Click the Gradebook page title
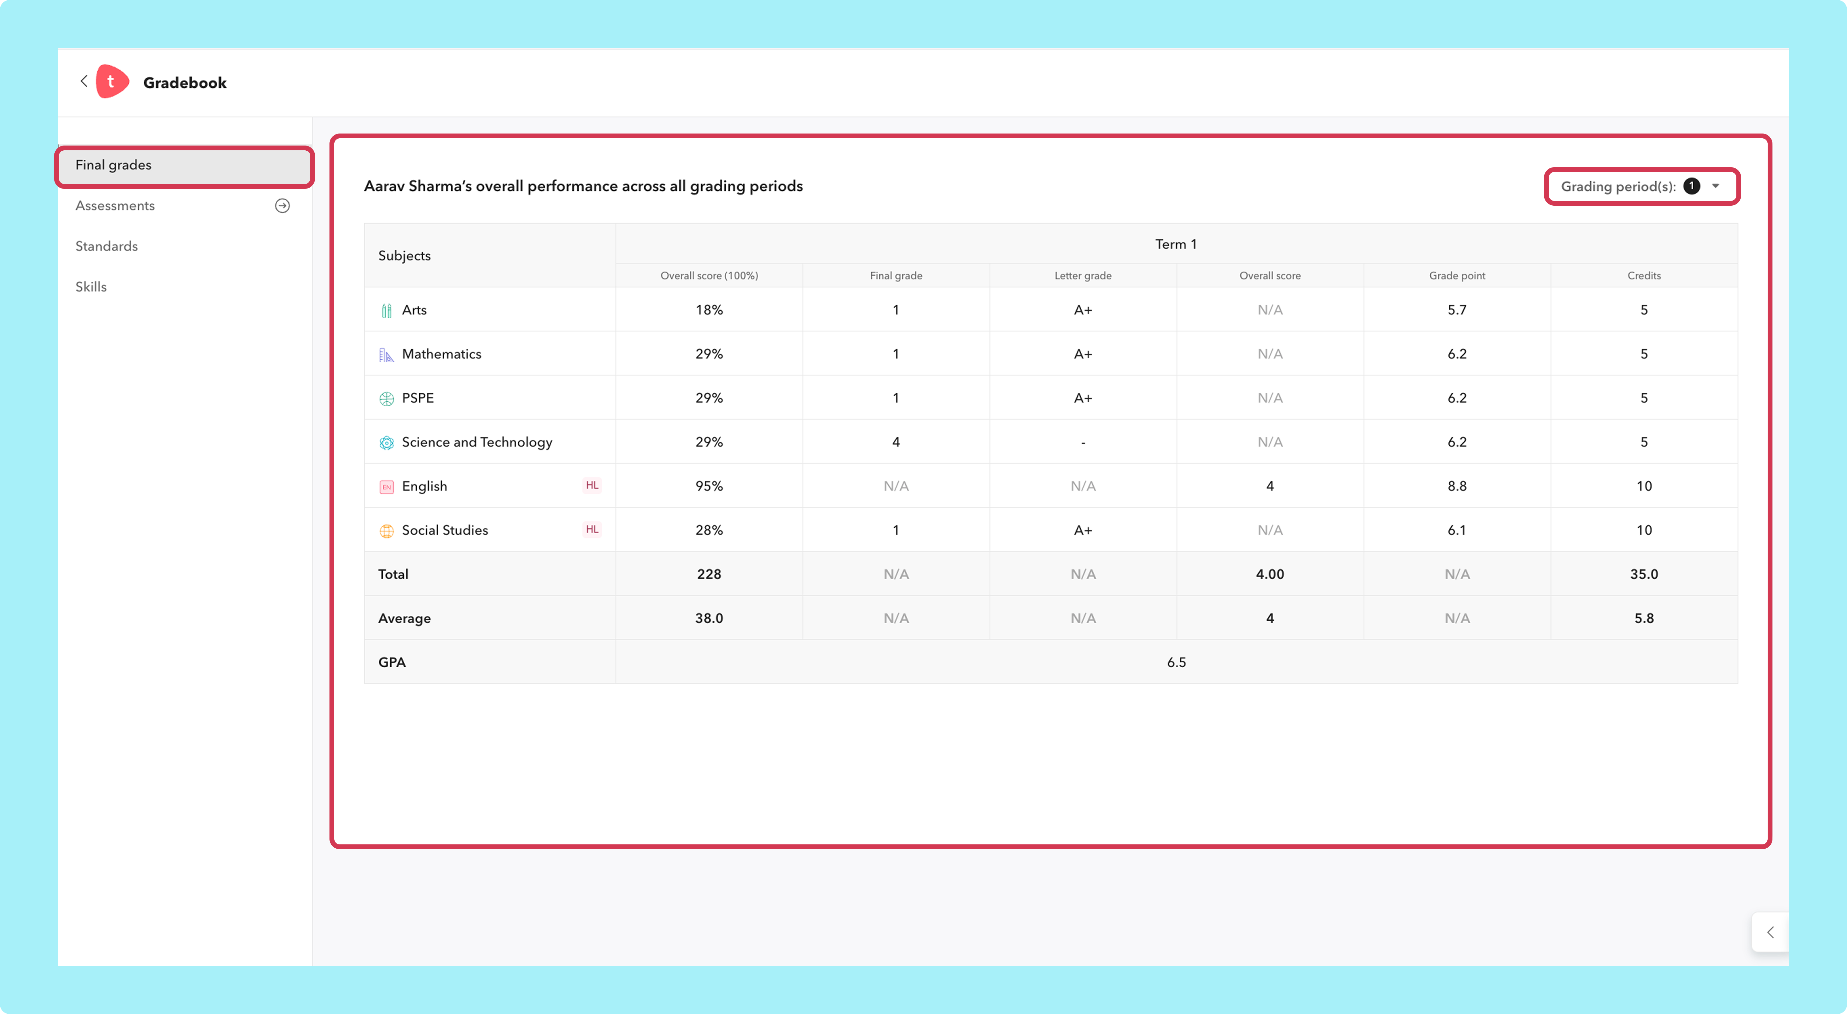This screenshot has width=1847, height=1014. 184,82
